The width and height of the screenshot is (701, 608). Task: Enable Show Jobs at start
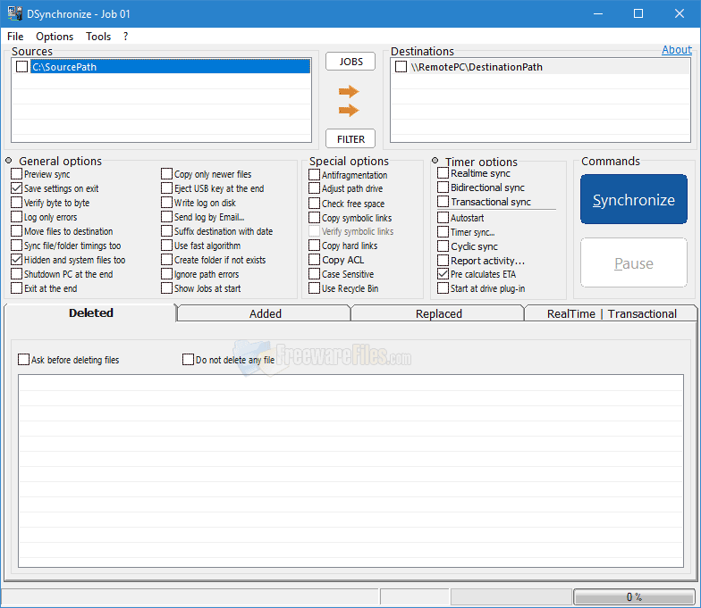pos(166,288)
